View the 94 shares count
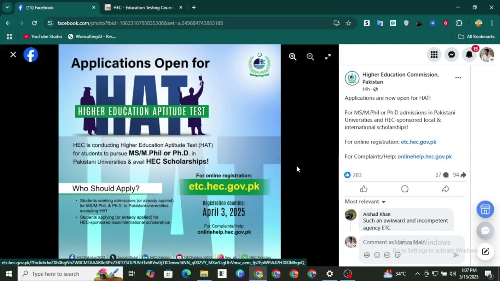The image size is (500, 281). (x=459, y=175)
